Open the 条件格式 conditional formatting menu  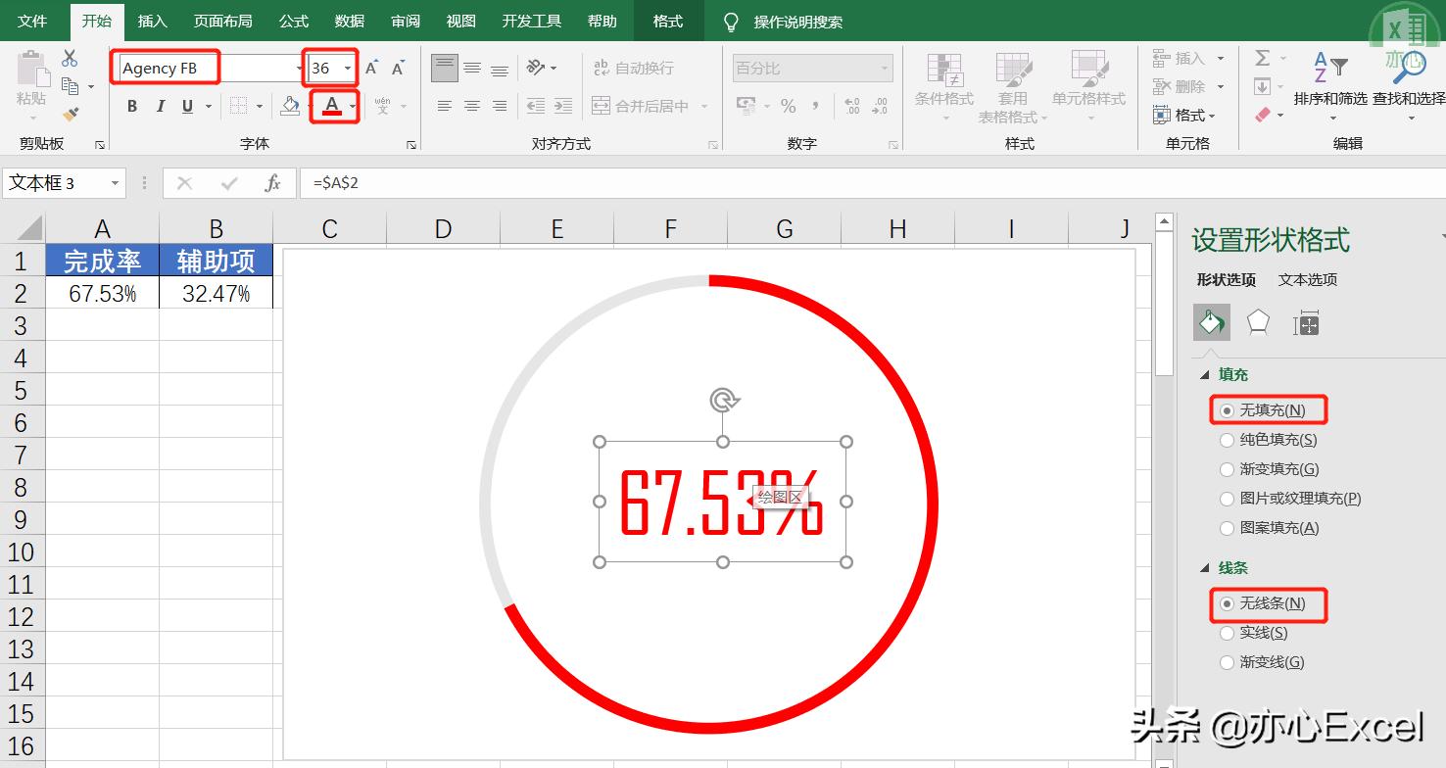(x=943, y=86)
